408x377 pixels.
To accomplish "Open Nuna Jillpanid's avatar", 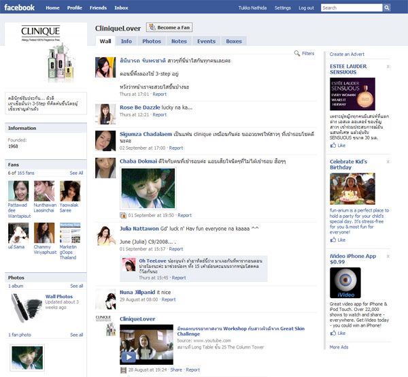I will click(x=105, y=299).
